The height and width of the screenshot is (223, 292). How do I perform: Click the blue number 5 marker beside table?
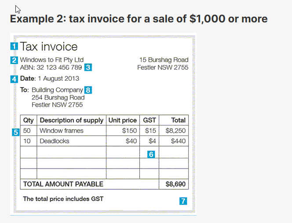[16, 131]
